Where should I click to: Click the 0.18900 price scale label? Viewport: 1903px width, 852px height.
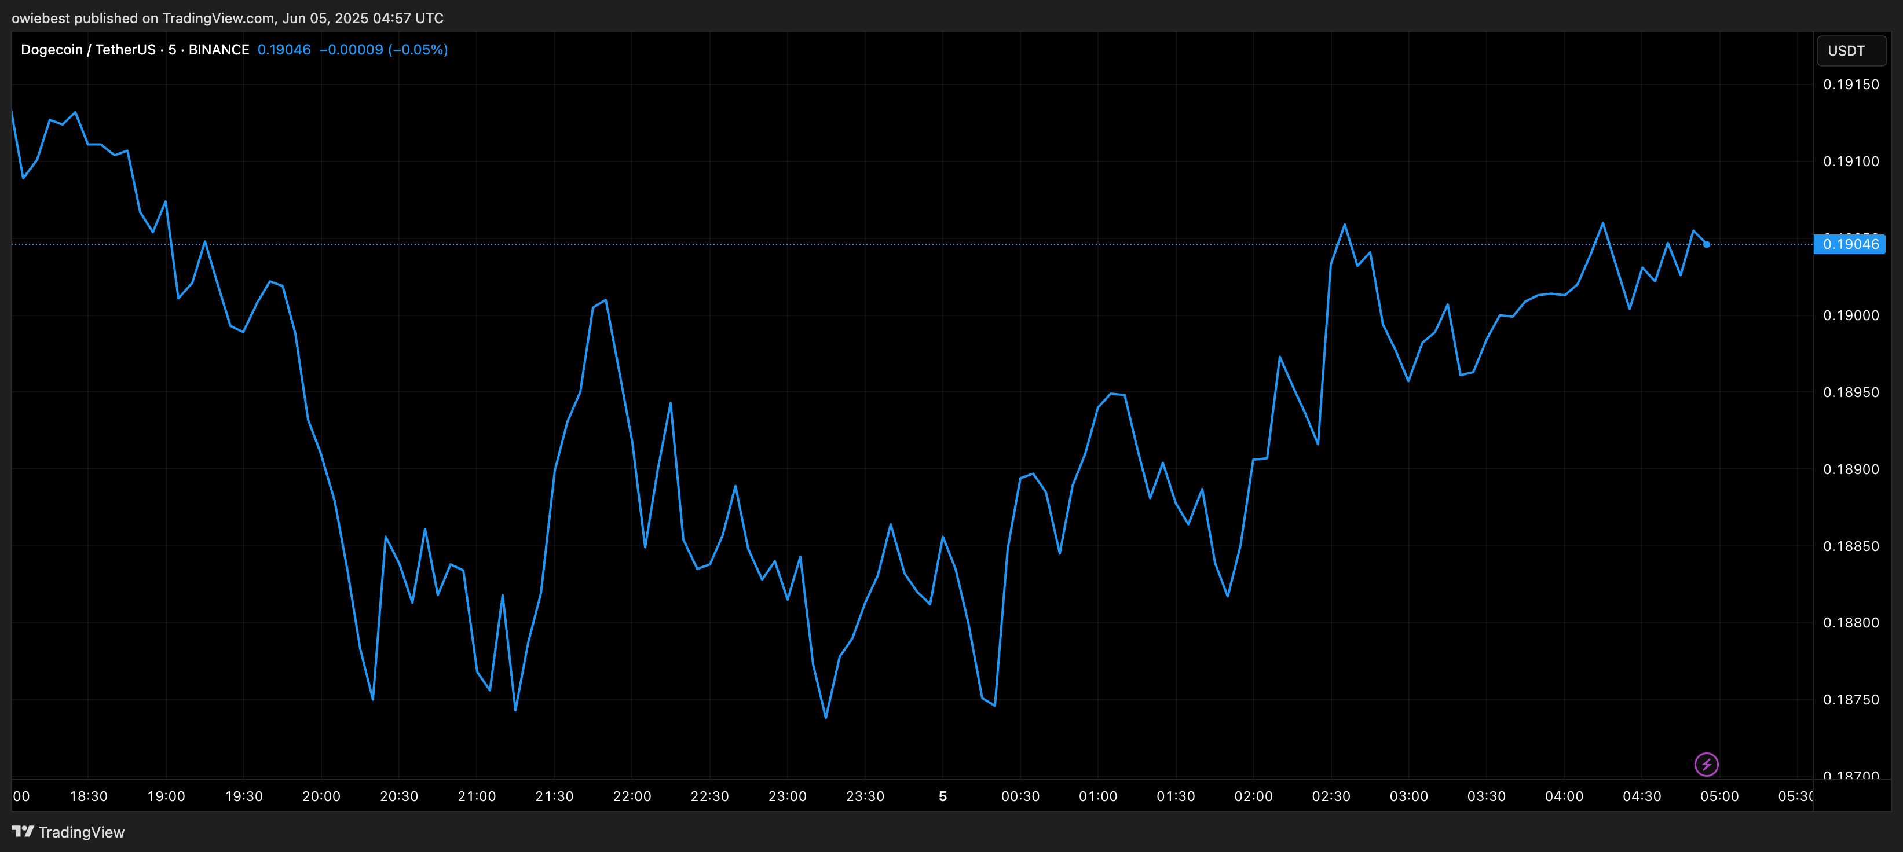pyautogui.click(x=1850, y=469)
